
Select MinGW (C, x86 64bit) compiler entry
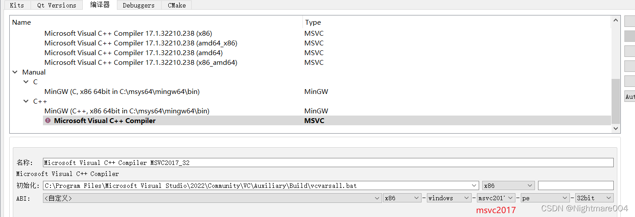tap(122, 92)
